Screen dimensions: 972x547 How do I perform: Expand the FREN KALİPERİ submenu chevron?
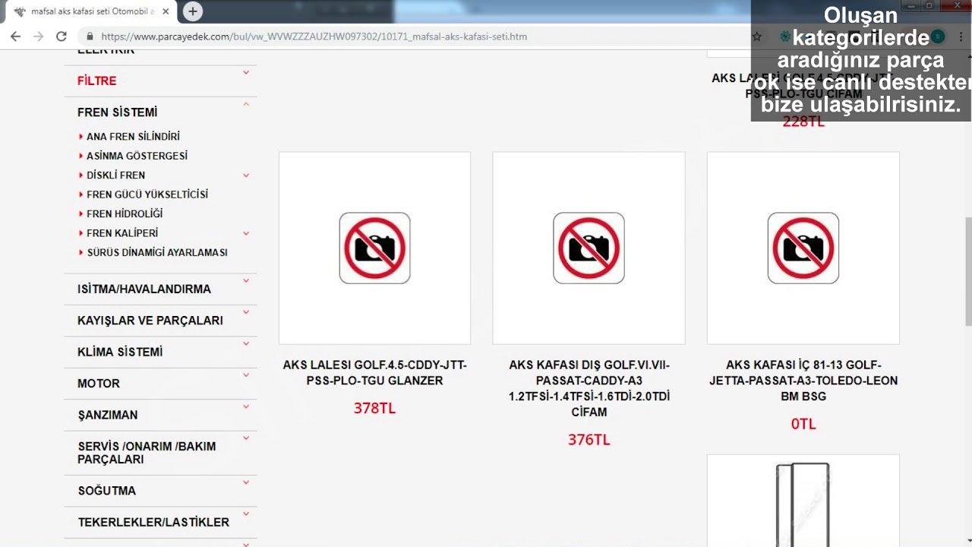coord(246,233)
